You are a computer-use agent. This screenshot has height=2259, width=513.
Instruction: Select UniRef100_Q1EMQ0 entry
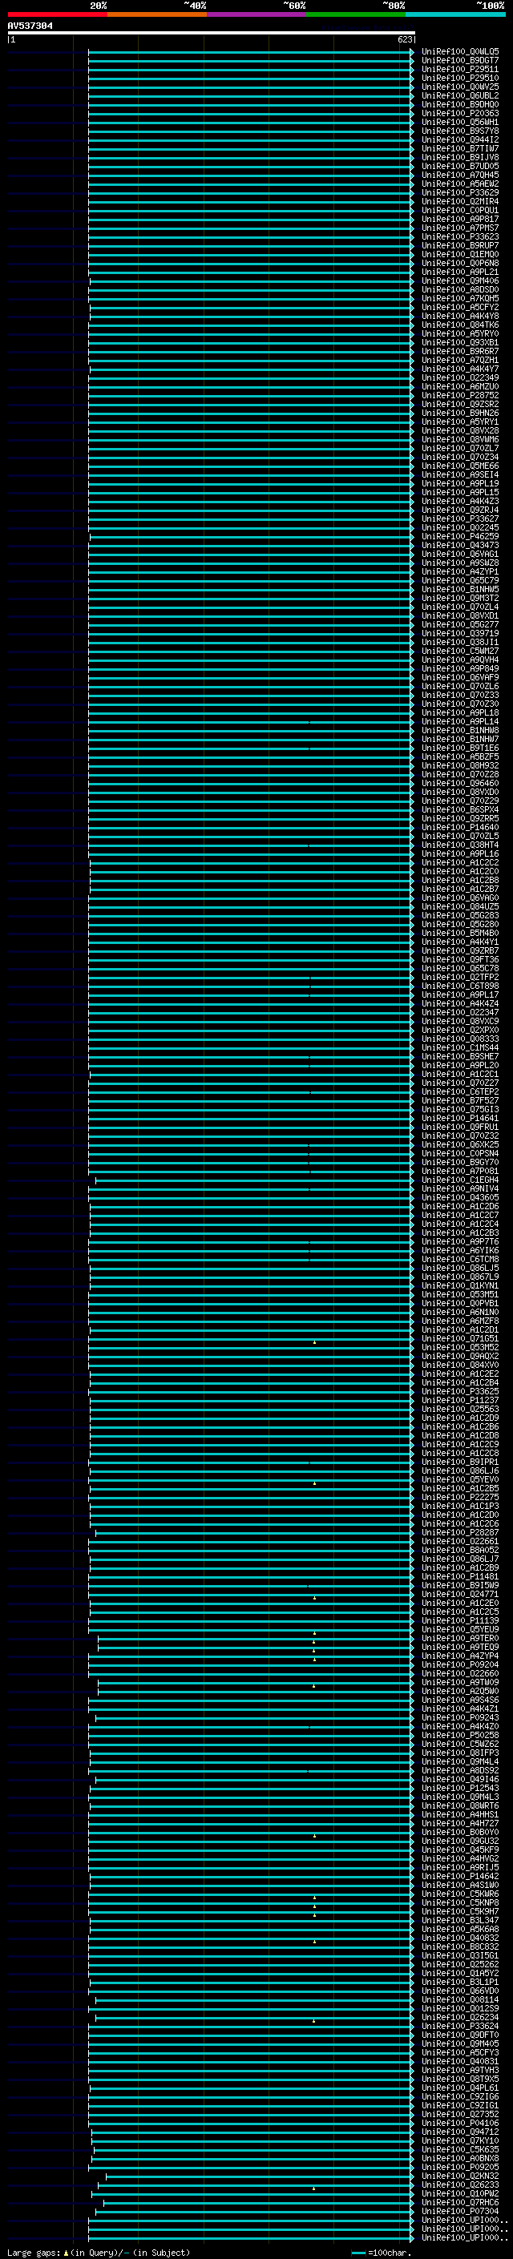tap(460, 254)
